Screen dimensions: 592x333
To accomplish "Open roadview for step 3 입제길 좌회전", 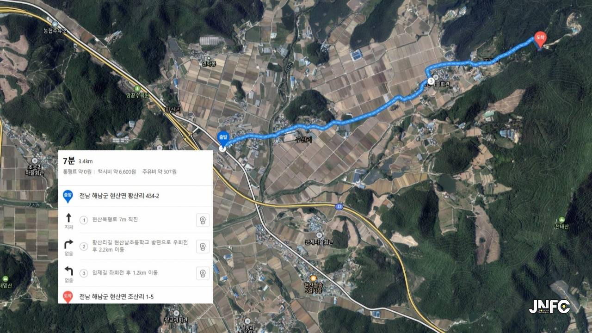I will coord(203,273).
